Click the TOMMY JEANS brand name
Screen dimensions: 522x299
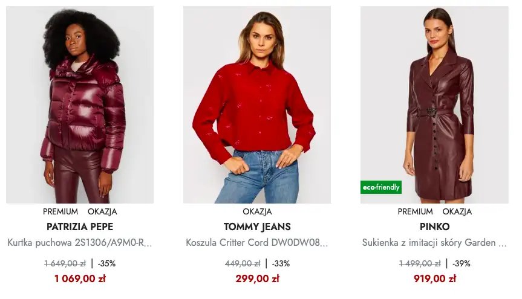[257, 227]
